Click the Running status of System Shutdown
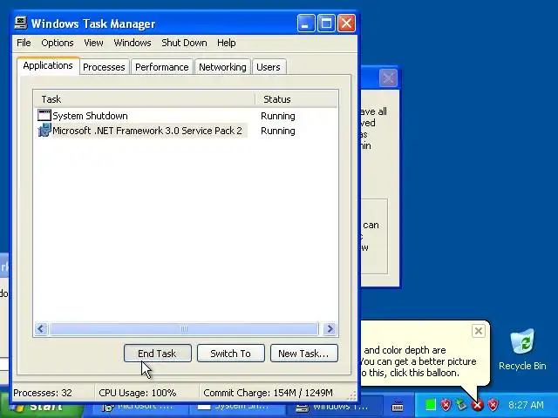This screenshot has width=558, height=418. (x=278, y=116)
